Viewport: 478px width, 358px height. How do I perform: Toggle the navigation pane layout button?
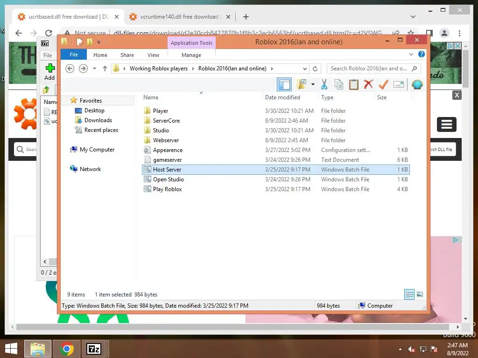(x=284, y=84)
